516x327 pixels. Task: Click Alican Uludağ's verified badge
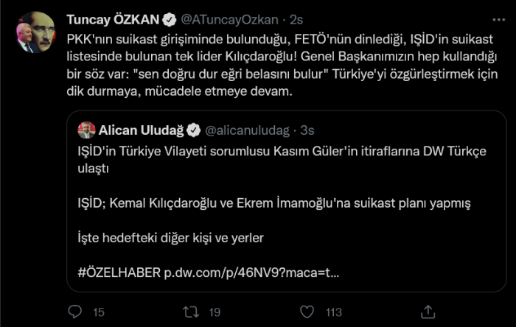[x=193, y=130]
